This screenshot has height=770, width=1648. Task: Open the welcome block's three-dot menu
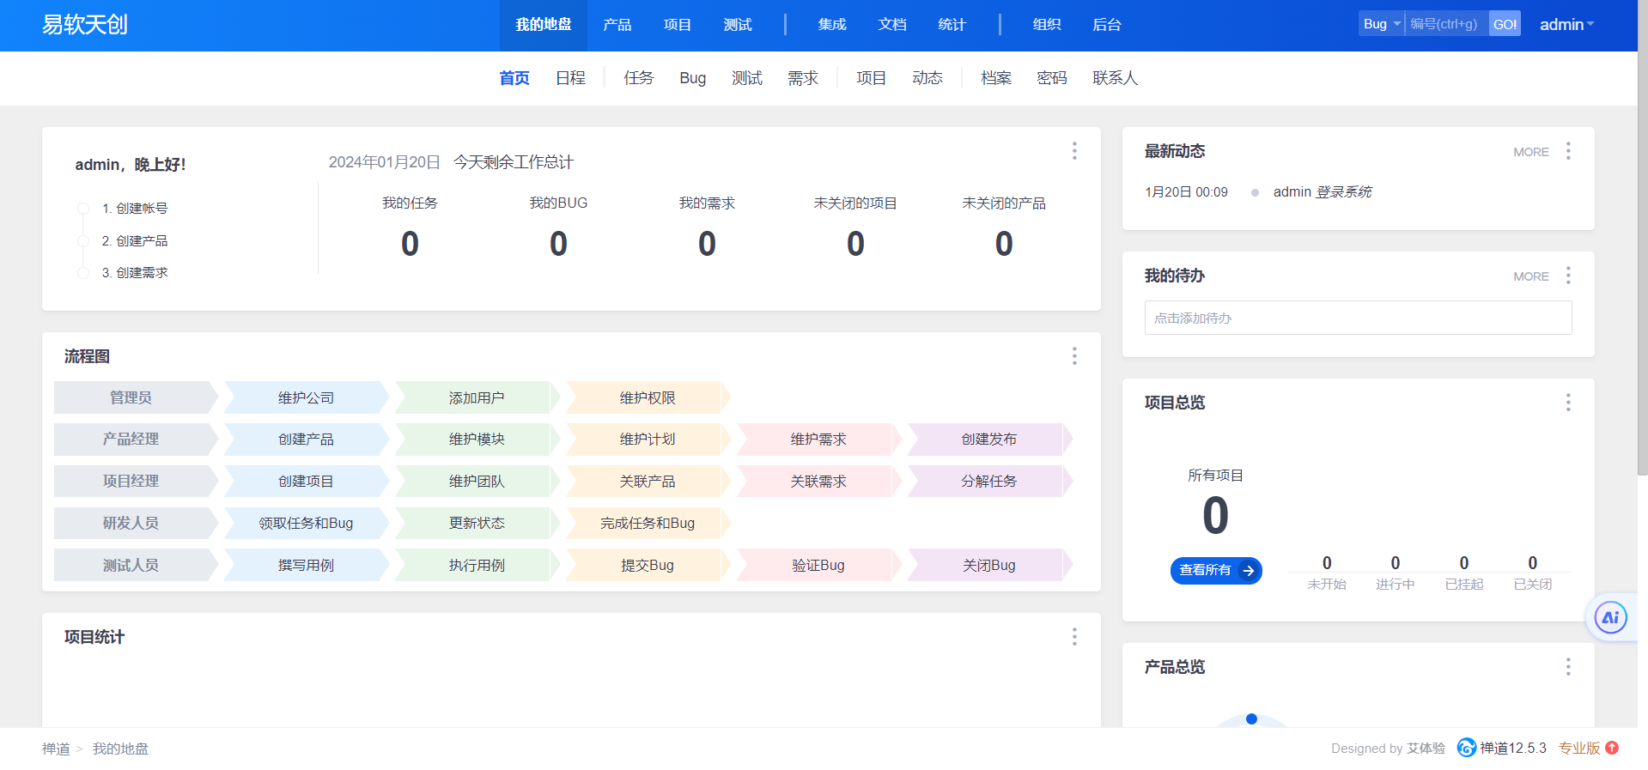[1073, 151]
